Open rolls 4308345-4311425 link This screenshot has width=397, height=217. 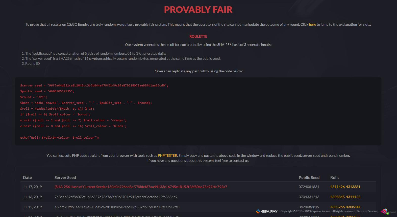(x=345, y=197)
